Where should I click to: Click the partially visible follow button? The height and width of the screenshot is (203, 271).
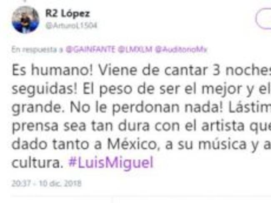click(263, 19)
